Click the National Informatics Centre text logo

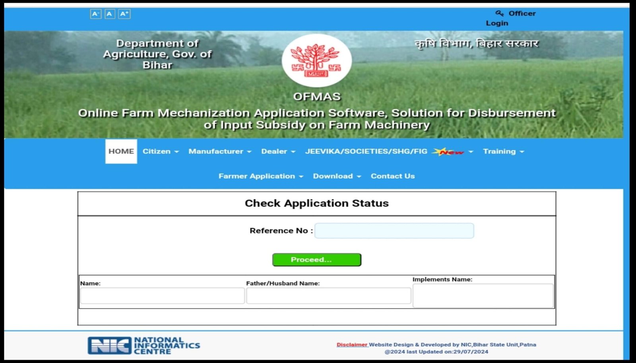pyautogui.click(x=167, y=346)
